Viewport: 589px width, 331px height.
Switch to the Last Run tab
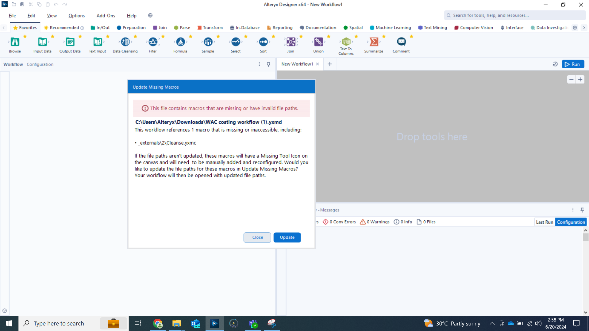[545, 222]
